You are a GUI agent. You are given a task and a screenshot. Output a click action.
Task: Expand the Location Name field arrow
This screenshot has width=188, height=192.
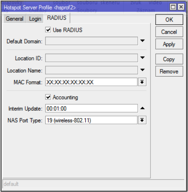142,70
